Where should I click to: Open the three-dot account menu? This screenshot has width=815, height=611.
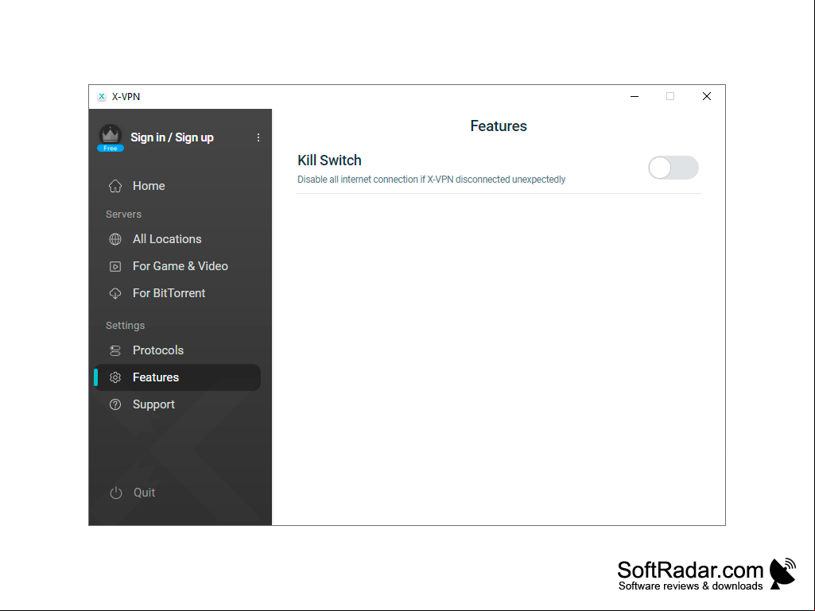click(258, 137)
